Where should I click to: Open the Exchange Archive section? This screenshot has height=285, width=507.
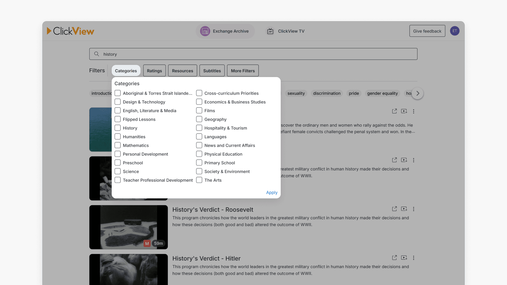(x=225, y=31)
